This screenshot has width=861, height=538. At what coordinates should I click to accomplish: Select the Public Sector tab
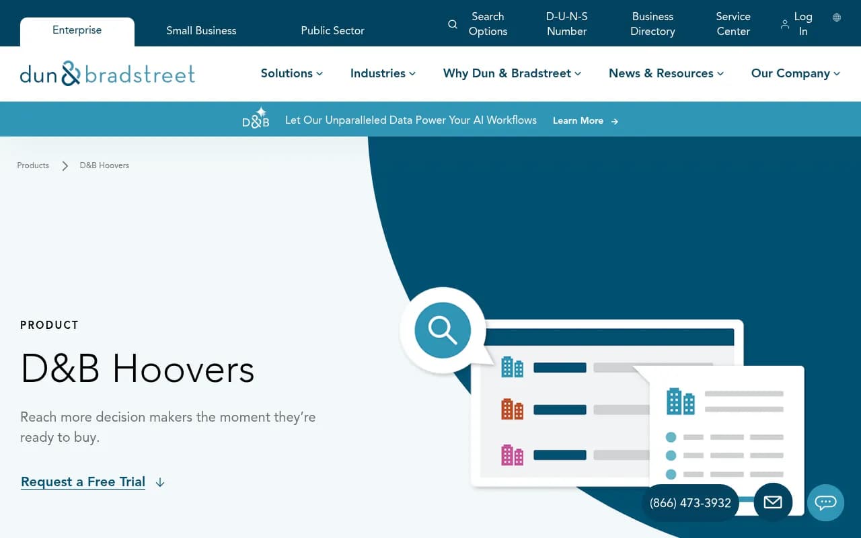click(x=332, y=30)
